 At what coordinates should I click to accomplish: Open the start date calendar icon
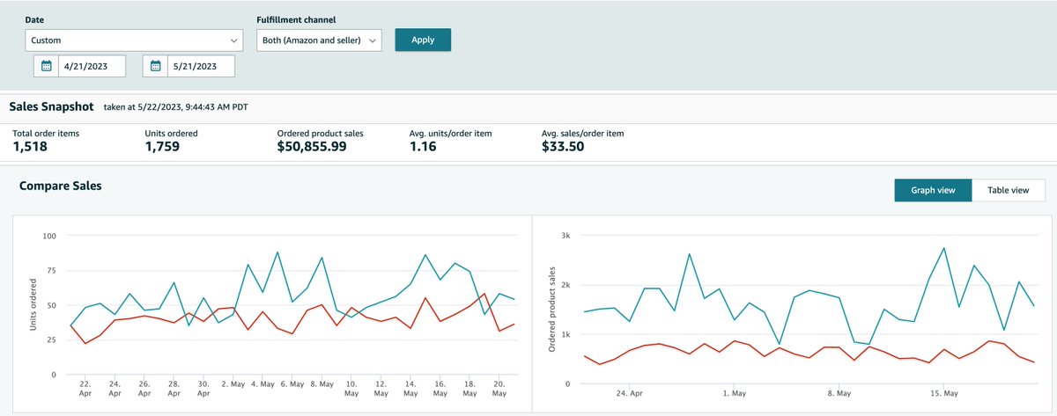tap(47, 66)
